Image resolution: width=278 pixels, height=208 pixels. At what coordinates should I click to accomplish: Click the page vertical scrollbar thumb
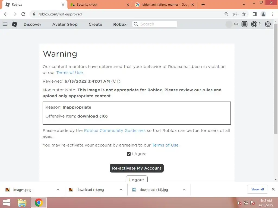click(276, 79)
